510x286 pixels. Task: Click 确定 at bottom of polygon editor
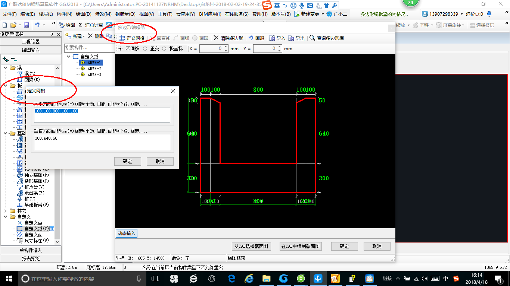point(344,246)
